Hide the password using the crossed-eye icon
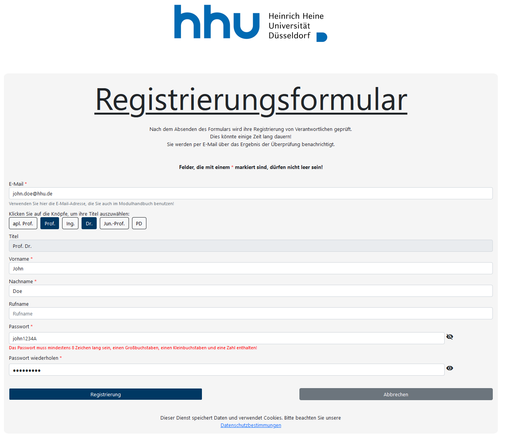This screenshot has height=439, width=506. coord(450,337)
